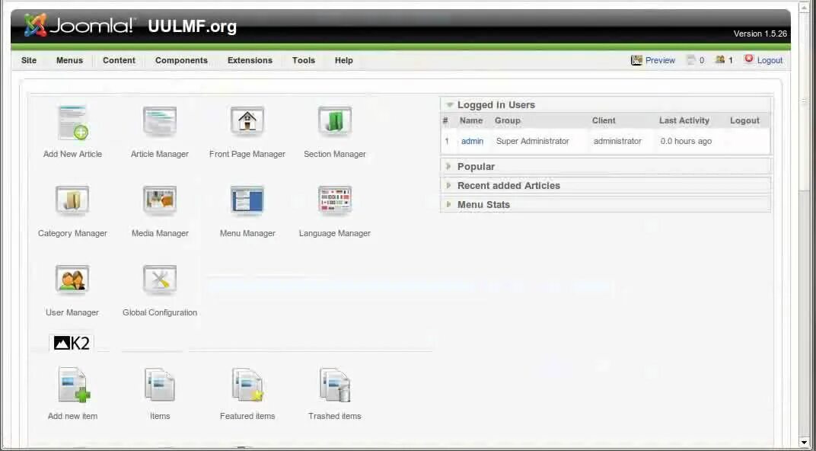Open the Add New Article icon
The width and height of the screenshot is (816, 451).
[72, 123]
